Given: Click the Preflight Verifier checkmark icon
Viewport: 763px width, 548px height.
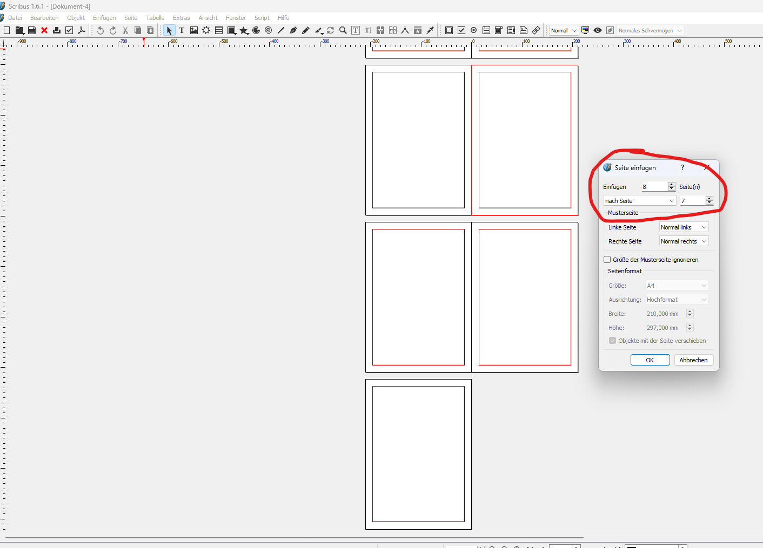Looking at the screenshot, I should pyautogui.click(x=69, y=31).
